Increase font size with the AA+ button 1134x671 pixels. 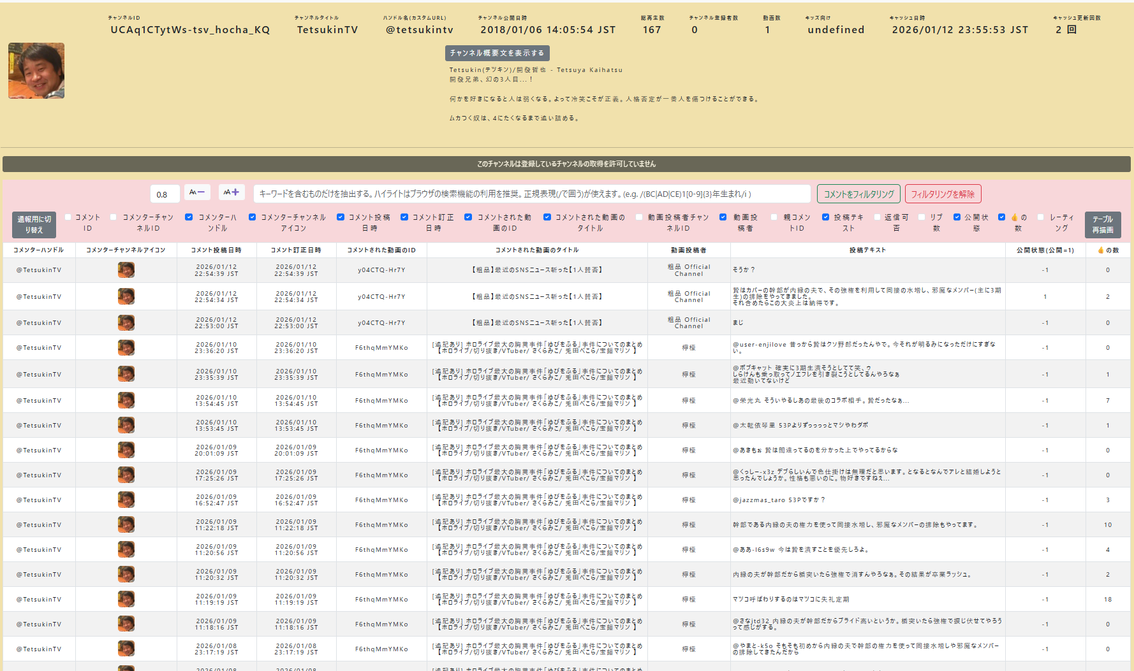pos(232,192)
